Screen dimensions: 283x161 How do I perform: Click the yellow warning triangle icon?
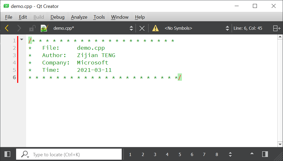155,28
